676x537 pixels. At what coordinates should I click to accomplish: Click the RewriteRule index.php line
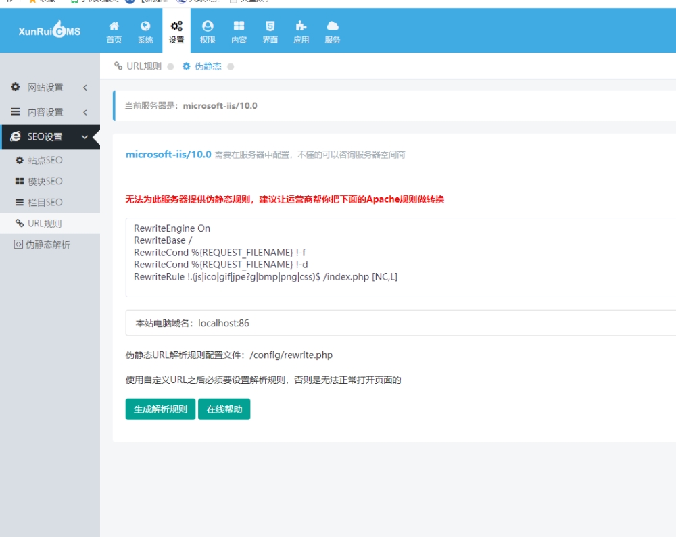click(x=266, y=276)
